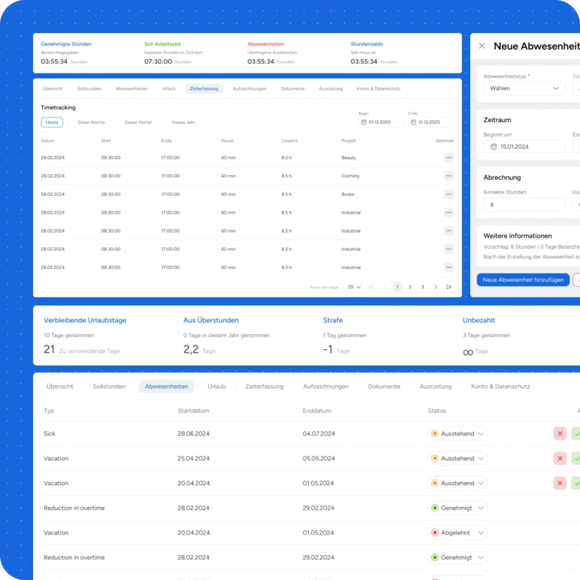Open the Abwesenheitstyp Wählen dropdown
The width and height of the screenshot is (580, 580).
coord(524,88)
